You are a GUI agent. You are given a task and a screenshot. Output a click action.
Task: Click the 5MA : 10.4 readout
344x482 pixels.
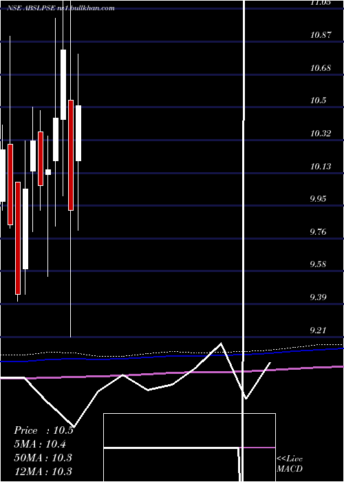tap(40, 444)
